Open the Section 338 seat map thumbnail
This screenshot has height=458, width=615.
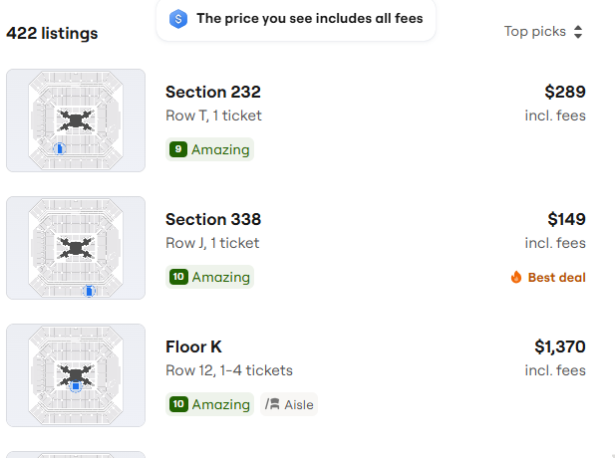(76, 248)
